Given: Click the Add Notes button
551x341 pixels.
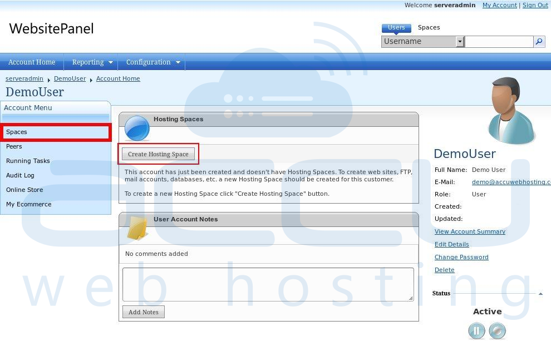Looking at the screenshot, I should point(144,312).
